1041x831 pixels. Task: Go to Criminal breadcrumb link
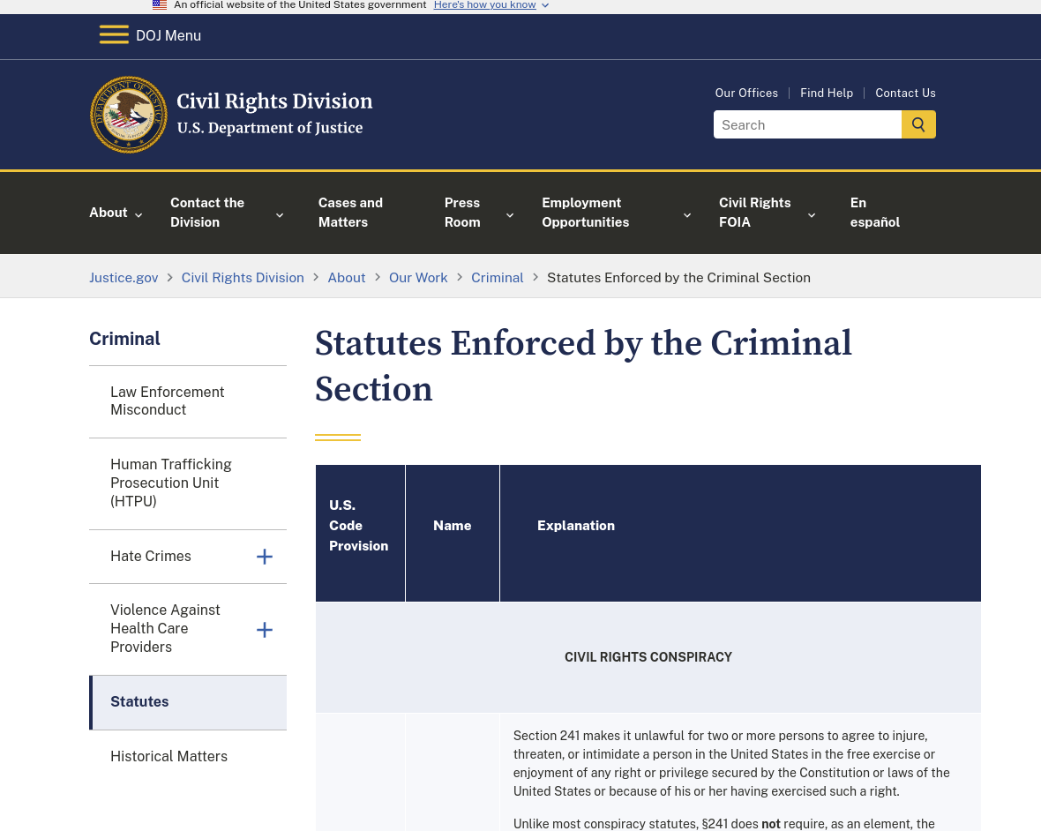click(x=498, y=278)
